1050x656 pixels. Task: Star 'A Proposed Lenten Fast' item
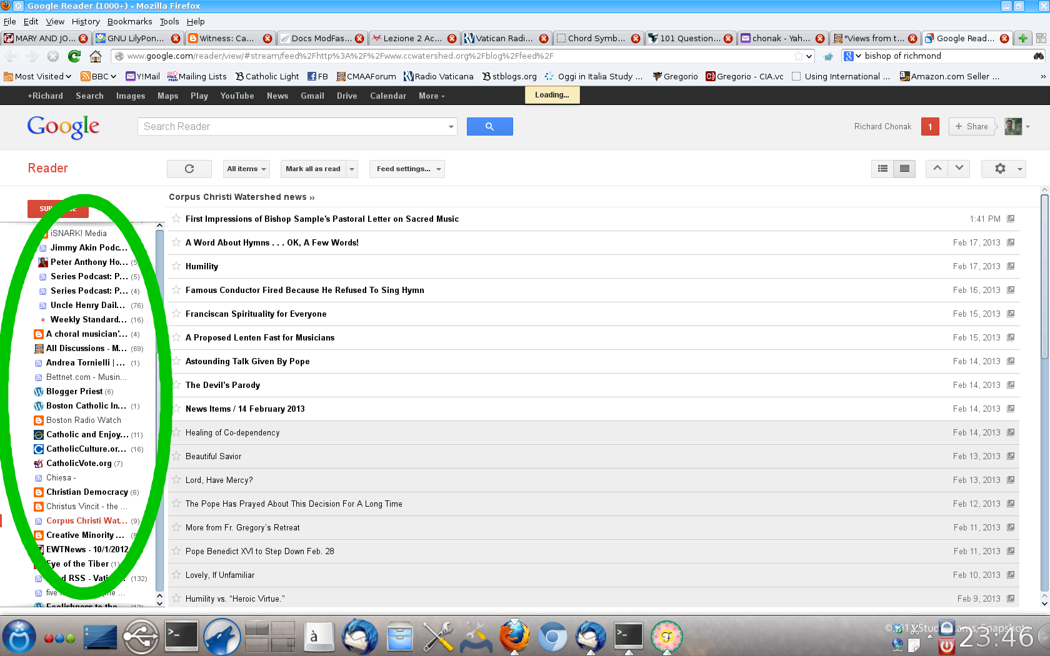pyautogui.click(x=176, y=337)
